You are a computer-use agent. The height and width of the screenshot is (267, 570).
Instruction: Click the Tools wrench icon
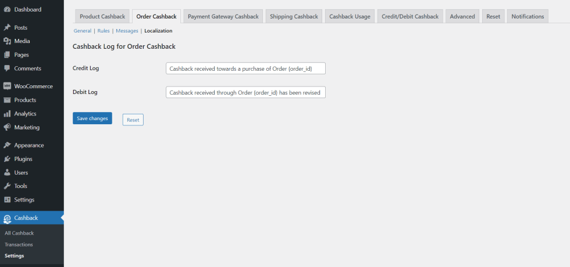point(7,186)
